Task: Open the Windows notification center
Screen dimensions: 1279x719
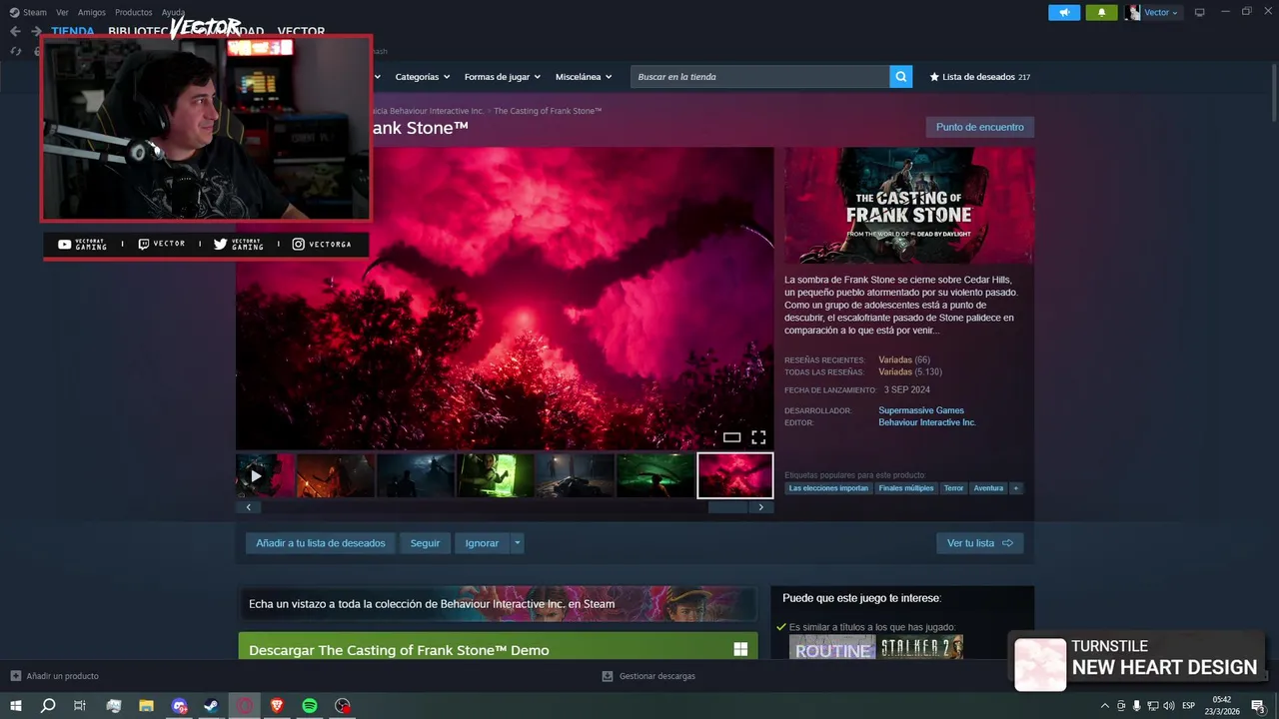Action: tap(1258, 706)
